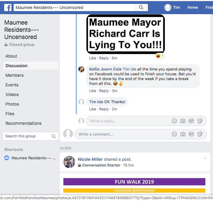Open emoji picker in the comment box
Image resolution: width=213 pixels, height=201 pixels.
[174, 134]
